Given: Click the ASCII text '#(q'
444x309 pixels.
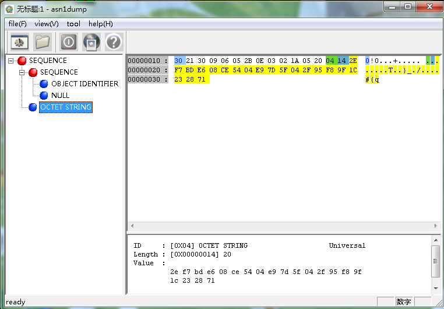Looking at the screenshot, I should tap(372, 80).
